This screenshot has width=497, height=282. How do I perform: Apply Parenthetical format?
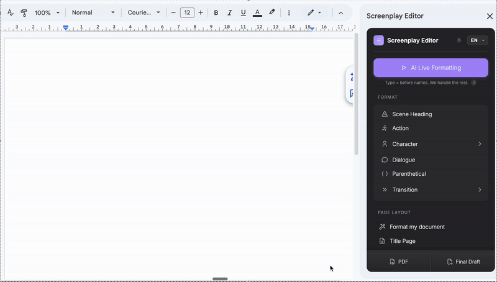(x=431, y=174)
